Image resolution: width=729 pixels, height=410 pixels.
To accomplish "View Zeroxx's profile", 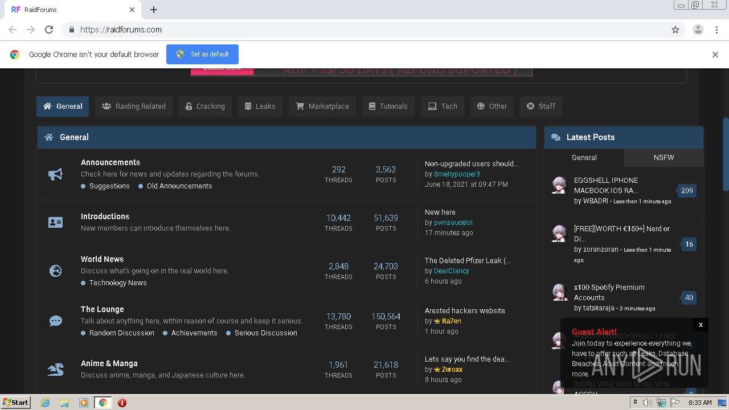I will click(x=452, y=370).
